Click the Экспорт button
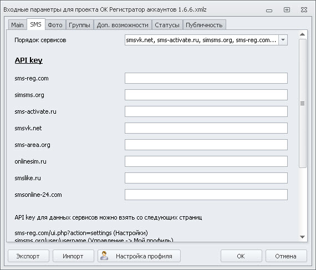The width and height of the screenshot is (316, 270). [x=28, y=256]
